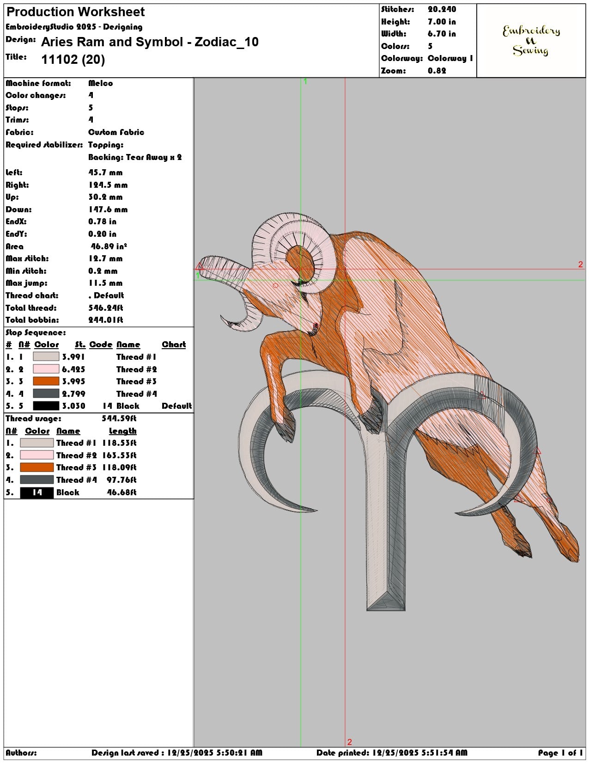Click the Default chart entry for Black
Image resolution: width=589 pixels, height=763 pixels.
pyautogui.click(x=177, y=406)
